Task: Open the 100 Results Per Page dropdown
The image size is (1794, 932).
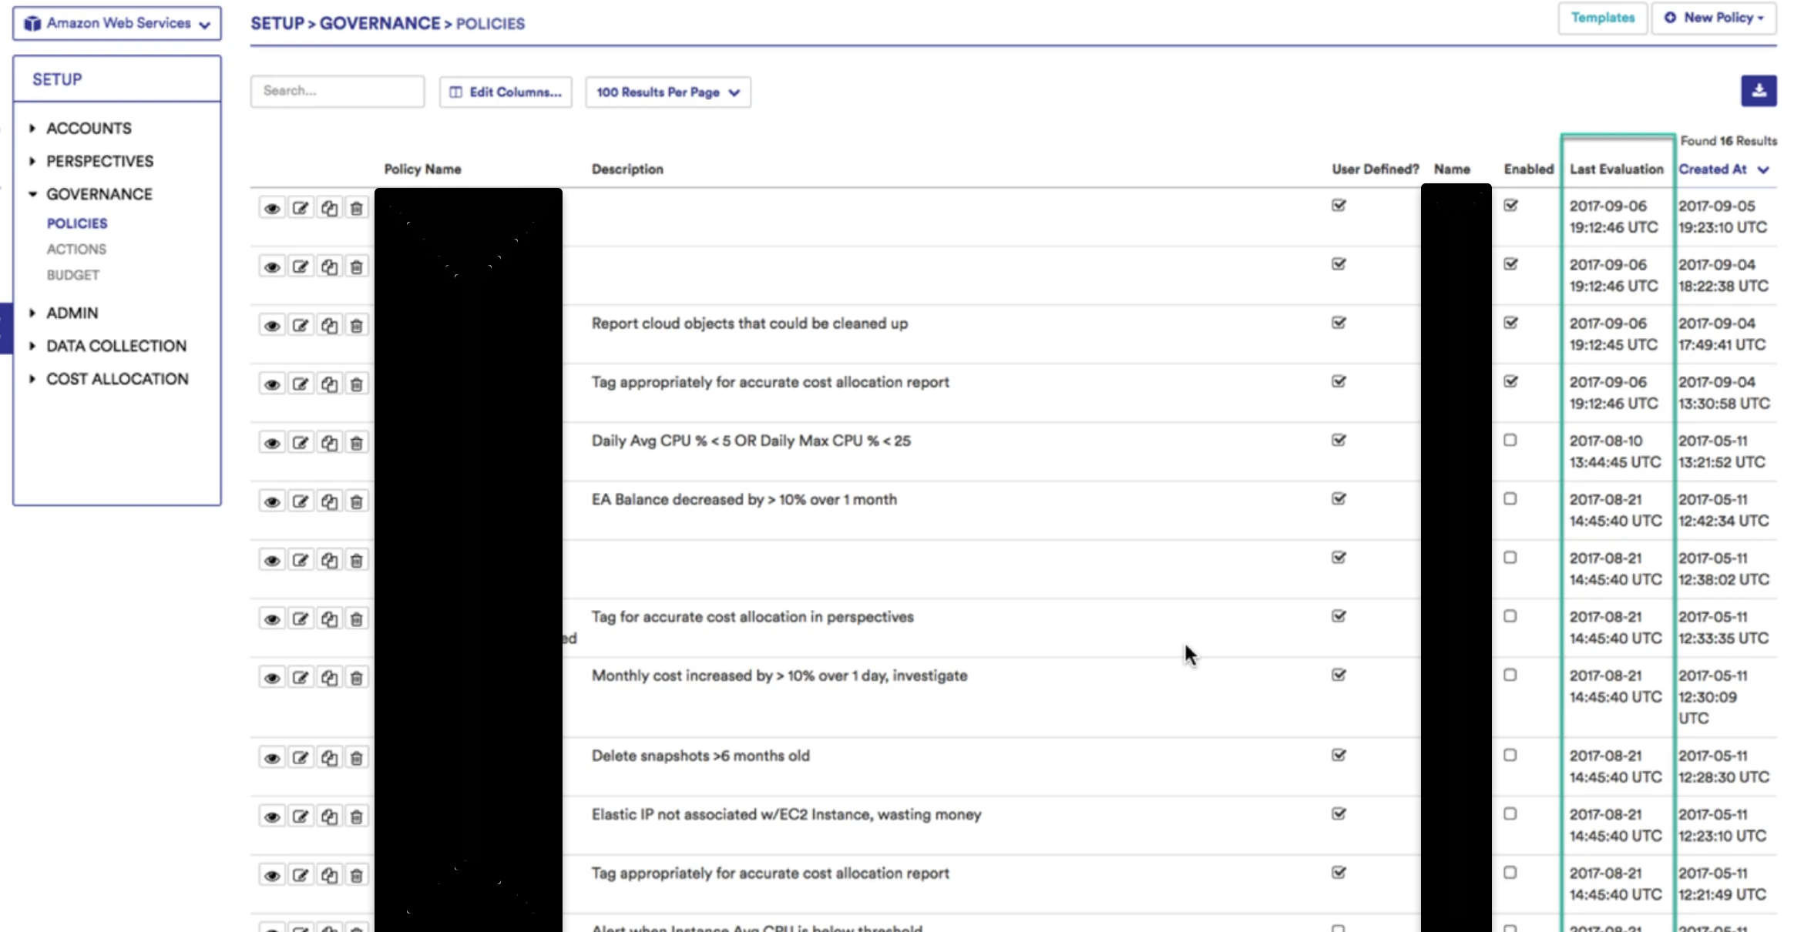Action: [667, 92]
